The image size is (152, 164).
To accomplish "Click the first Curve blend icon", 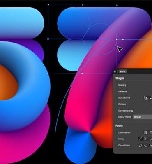I will pos(146,98).
